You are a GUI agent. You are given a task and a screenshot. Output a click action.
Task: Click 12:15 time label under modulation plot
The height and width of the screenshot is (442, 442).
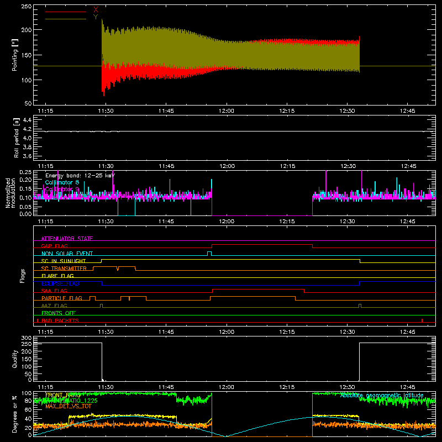coord(287,222)
